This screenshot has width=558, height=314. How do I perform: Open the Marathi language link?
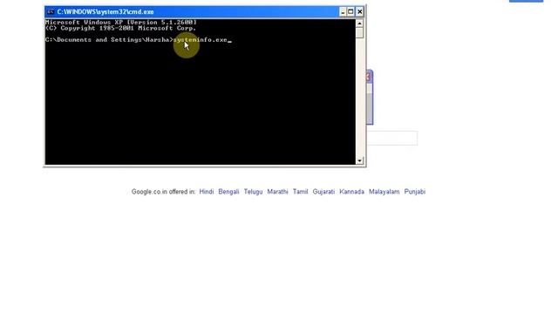point(277,192)
